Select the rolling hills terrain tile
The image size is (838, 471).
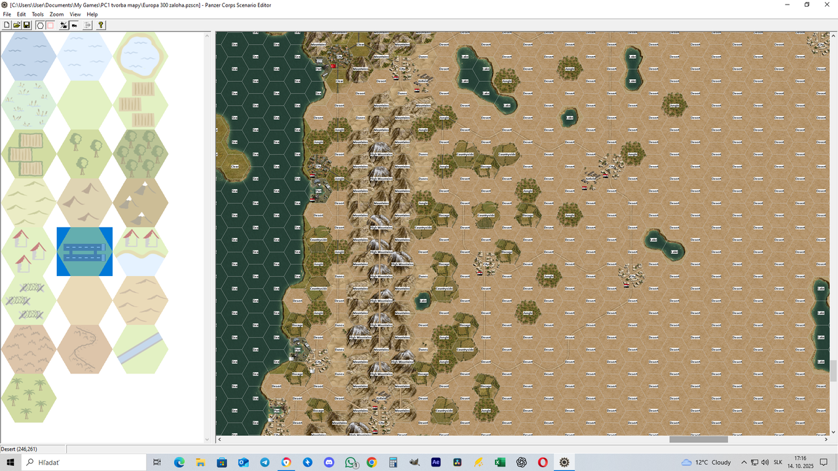click(x=29, y=203)
